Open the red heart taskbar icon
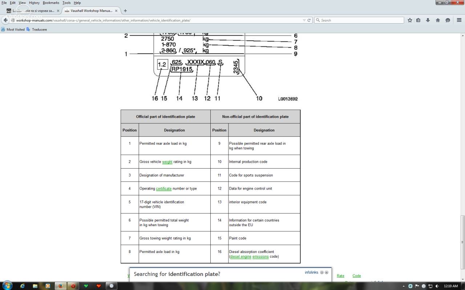465x290 pixels. [x=99, y=286]
